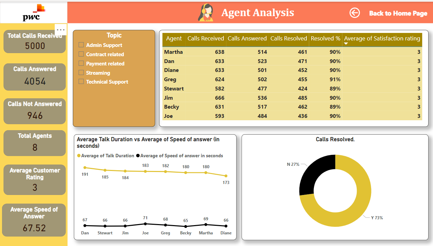
Task: Sort the table by Agent column header
Action: tap(174, 38)
